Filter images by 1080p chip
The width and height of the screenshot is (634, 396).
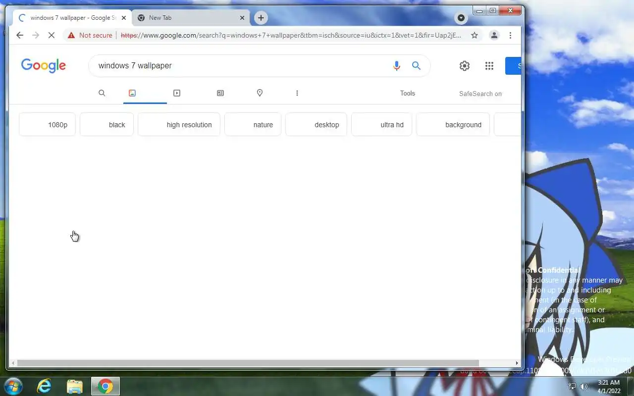click(47, 125)
